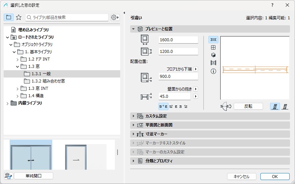The width and height of the screenshot is (295, 184).
Task: Switch preview to elevation grid view
Action: [213, 48]
